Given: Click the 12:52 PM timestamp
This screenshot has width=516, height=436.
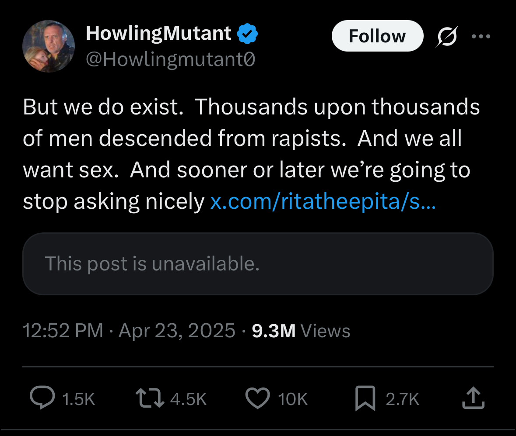Looking at the screenshot, I should click(63, 331).
